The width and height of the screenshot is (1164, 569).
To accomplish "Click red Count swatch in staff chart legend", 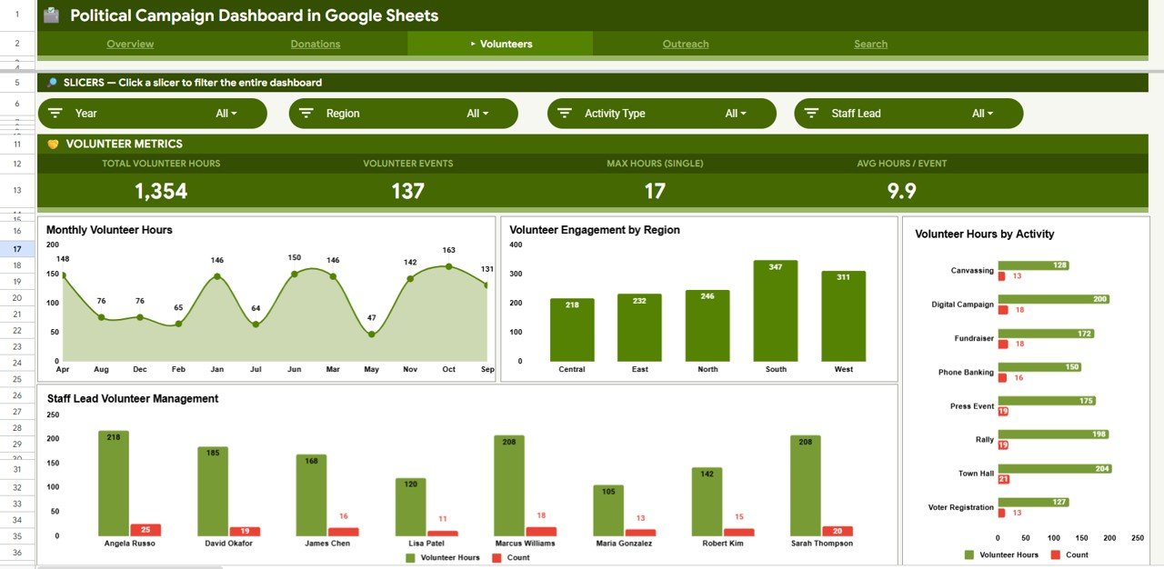I will click(496, 557).
